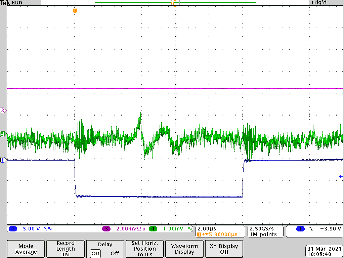The image size is (344, 258).
Task: Toggle the XY Display Off button
Action: 224,249
